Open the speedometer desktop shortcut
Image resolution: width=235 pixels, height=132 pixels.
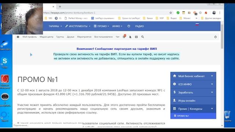[x=5, y=99]
